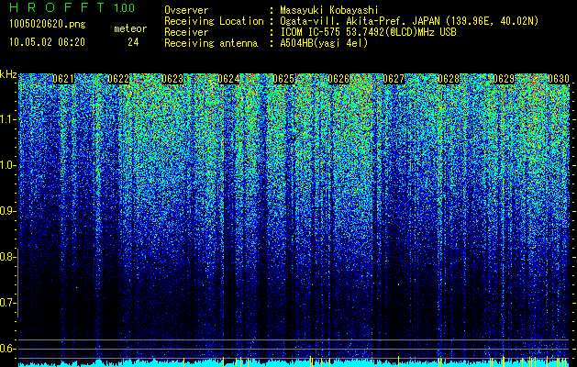Click the 0630 time marker

click(x=559, y=79)
